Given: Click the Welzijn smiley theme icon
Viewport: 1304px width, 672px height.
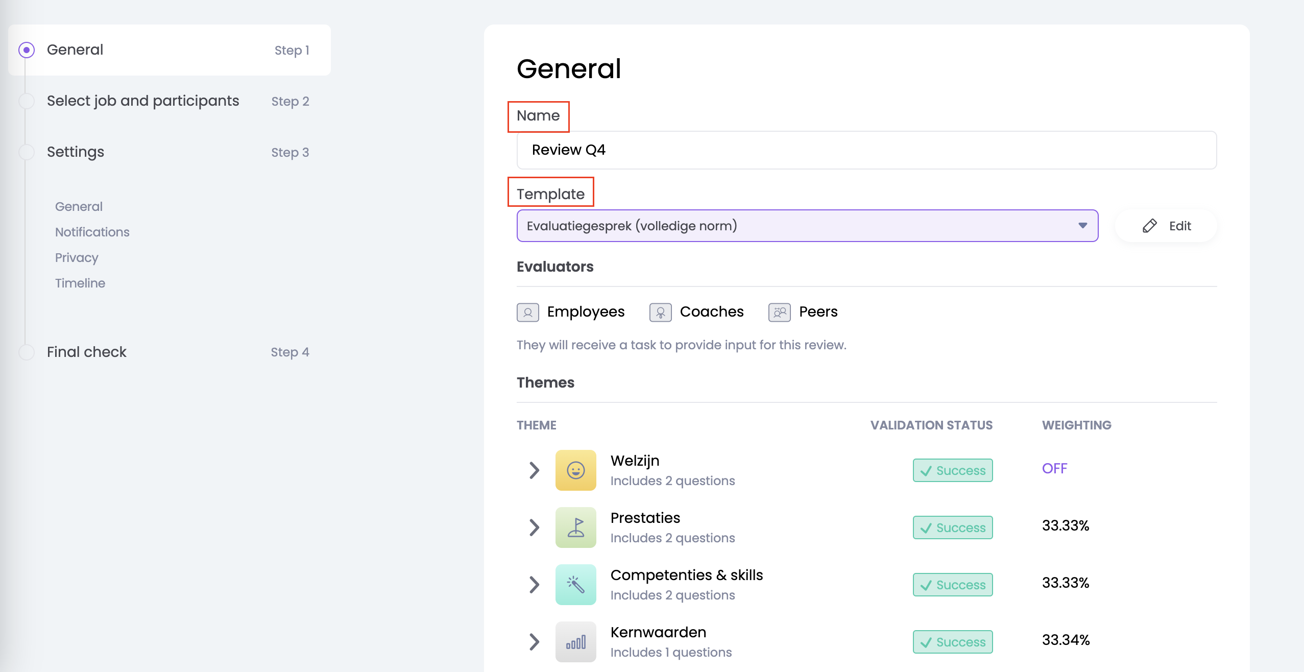Looking at the screenshot, I should [575, 470].
